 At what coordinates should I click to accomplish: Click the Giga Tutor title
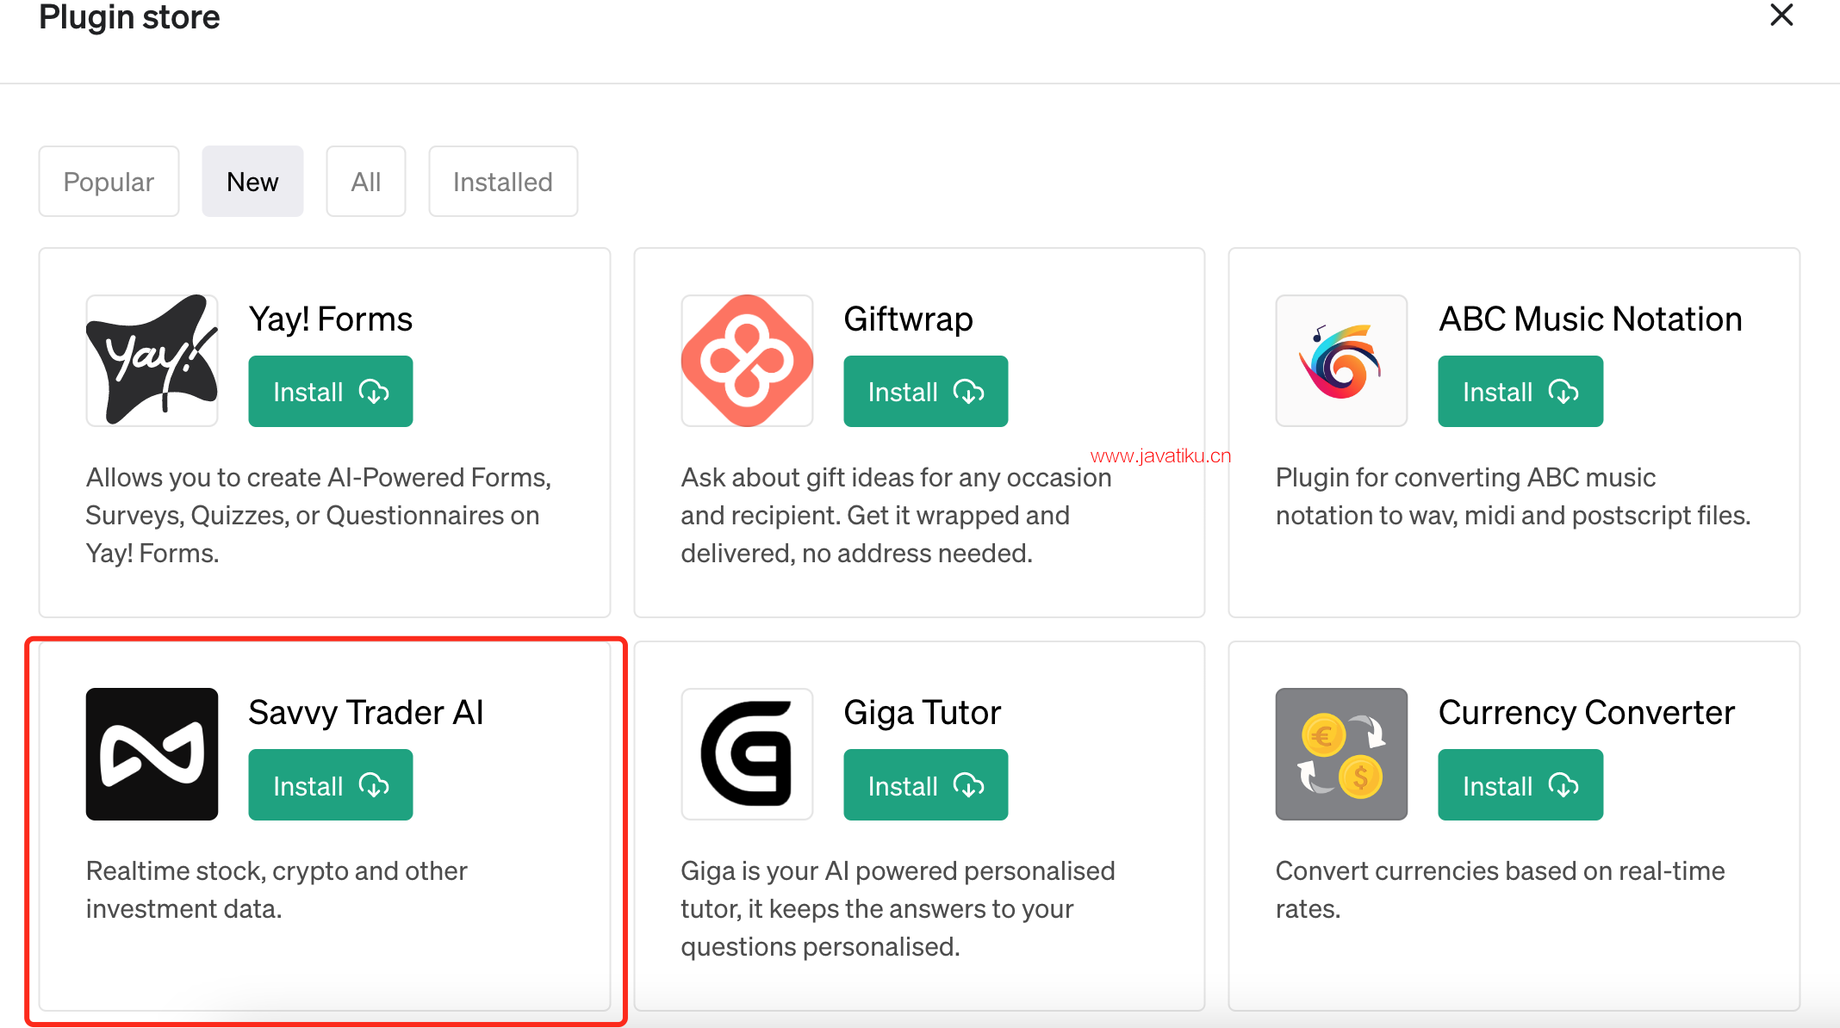point(923,713)
